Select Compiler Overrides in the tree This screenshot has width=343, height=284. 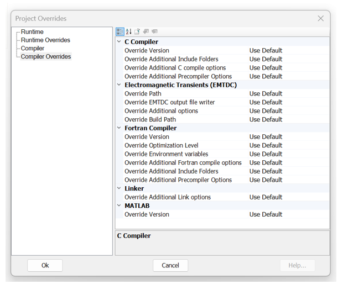point(46,57)
